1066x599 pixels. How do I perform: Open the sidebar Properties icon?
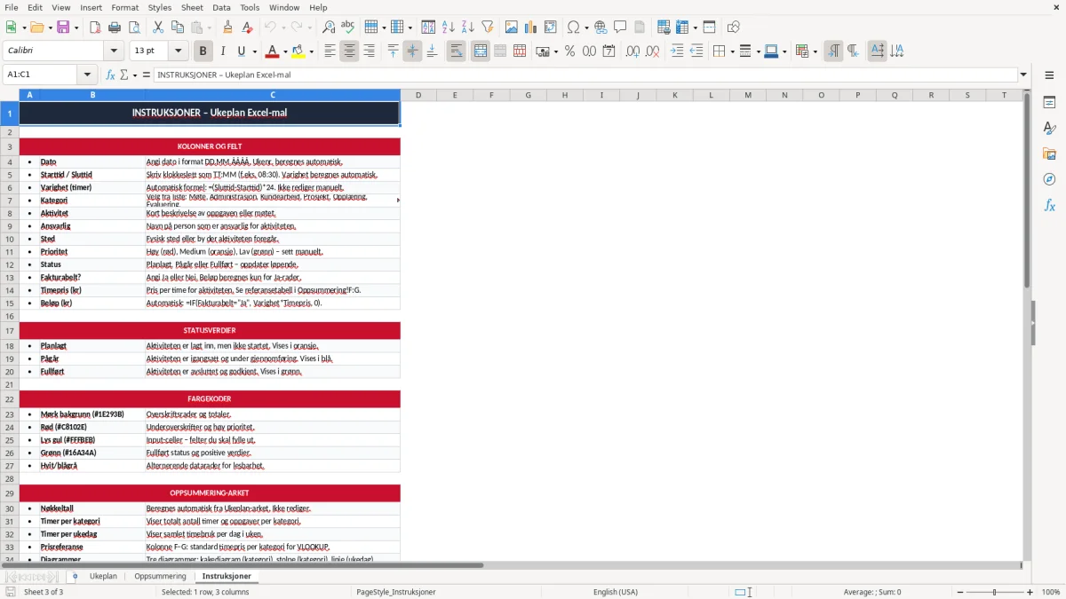coord(1049,102)
